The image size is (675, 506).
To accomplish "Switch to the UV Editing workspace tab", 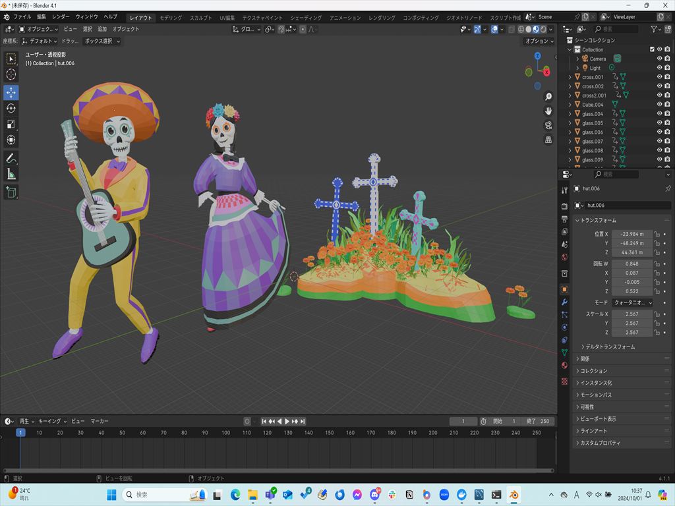I will 227,18.
